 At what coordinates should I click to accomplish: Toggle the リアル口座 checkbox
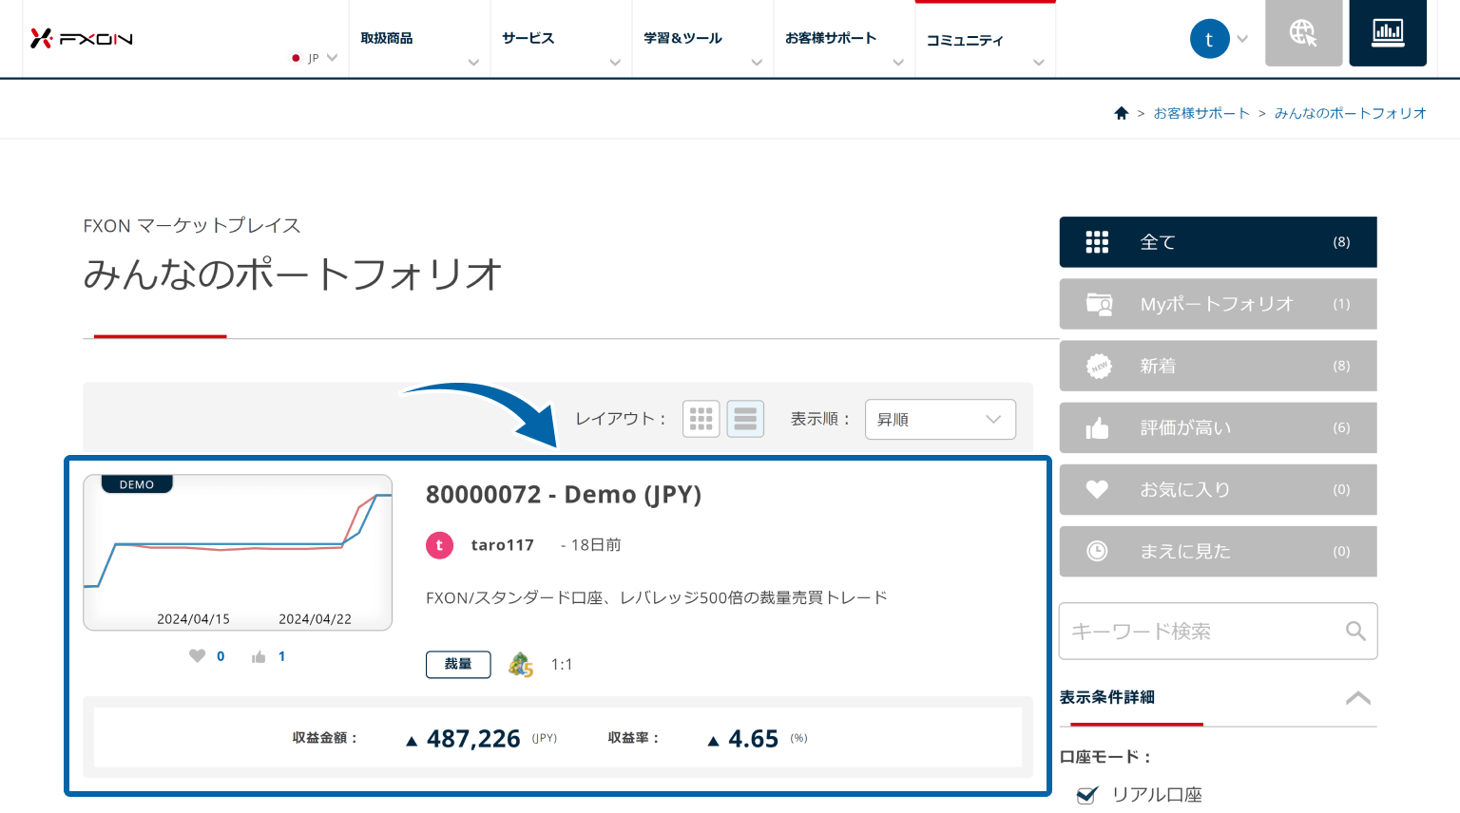tap(1087, 795)
